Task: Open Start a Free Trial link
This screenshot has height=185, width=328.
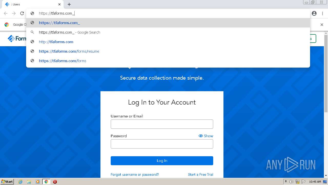Action: tap(201, 174)
